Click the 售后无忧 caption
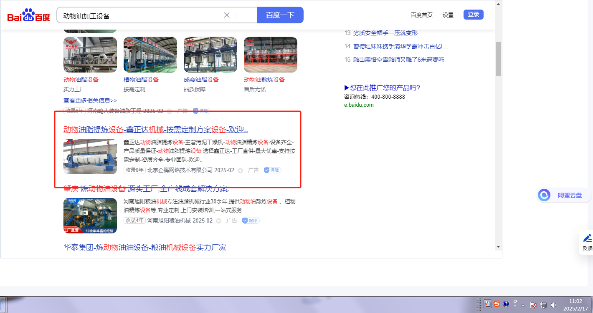 click(x=255, y=89)
